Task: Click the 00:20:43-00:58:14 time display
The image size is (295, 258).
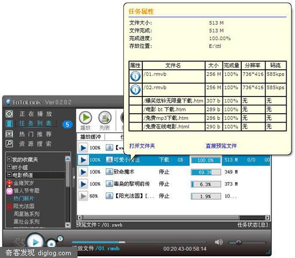Action: (x=185, y=249)
